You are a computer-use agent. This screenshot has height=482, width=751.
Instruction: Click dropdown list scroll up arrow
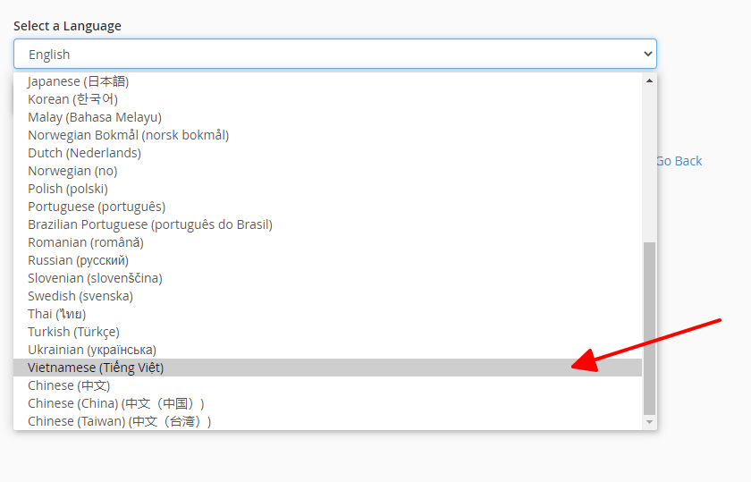tap(649, 80)
